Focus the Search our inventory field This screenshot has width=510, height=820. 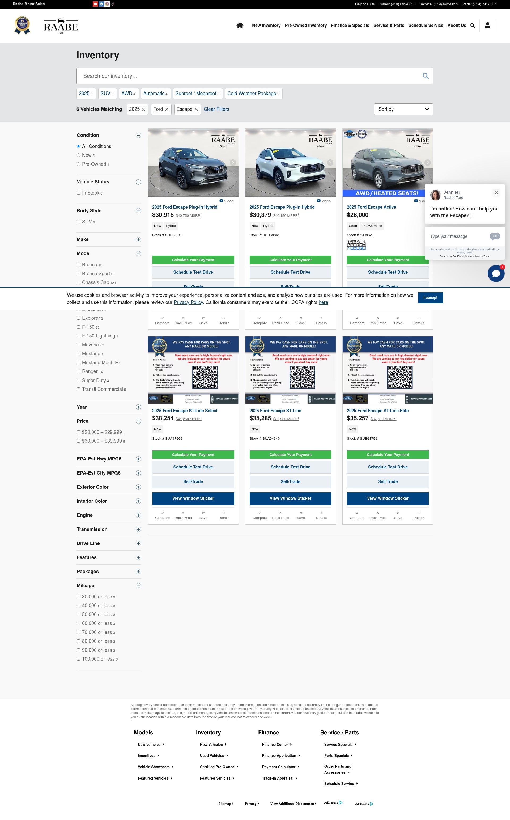250,76
